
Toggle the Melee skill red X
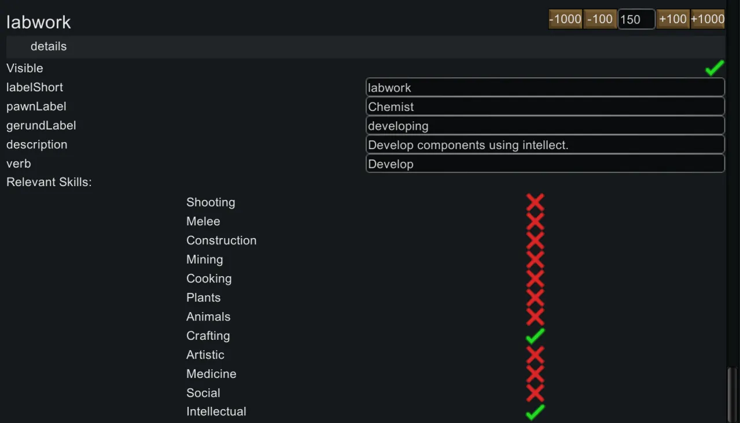(x=535, y=221)
